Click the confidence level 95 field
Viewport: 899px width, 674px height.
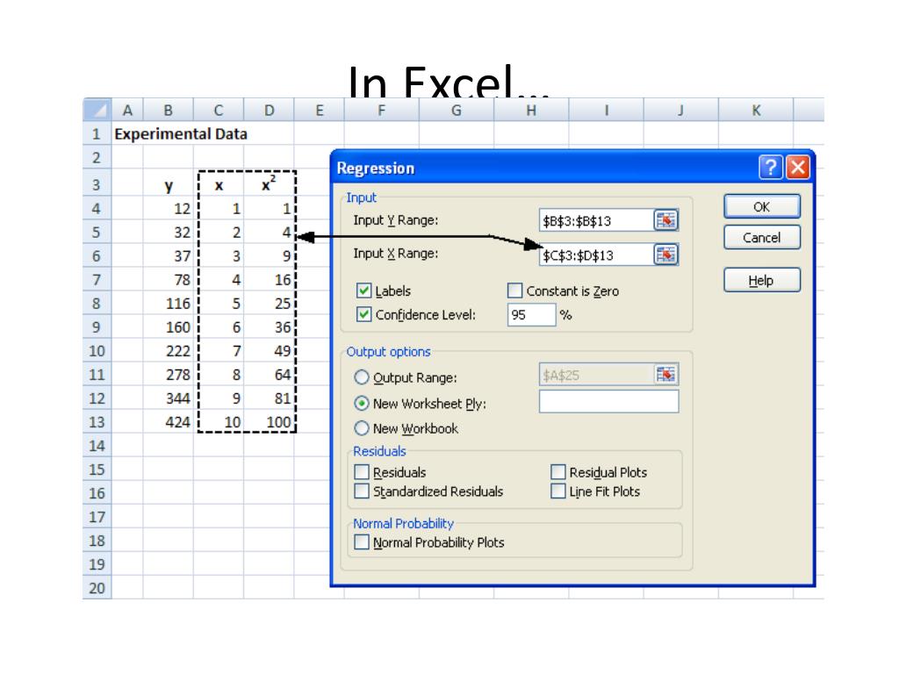pos(531,315)
